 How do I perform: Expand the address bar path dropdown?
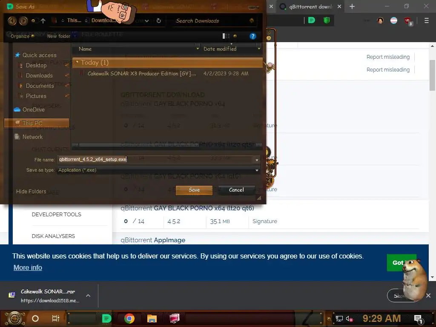click(147, 21)
